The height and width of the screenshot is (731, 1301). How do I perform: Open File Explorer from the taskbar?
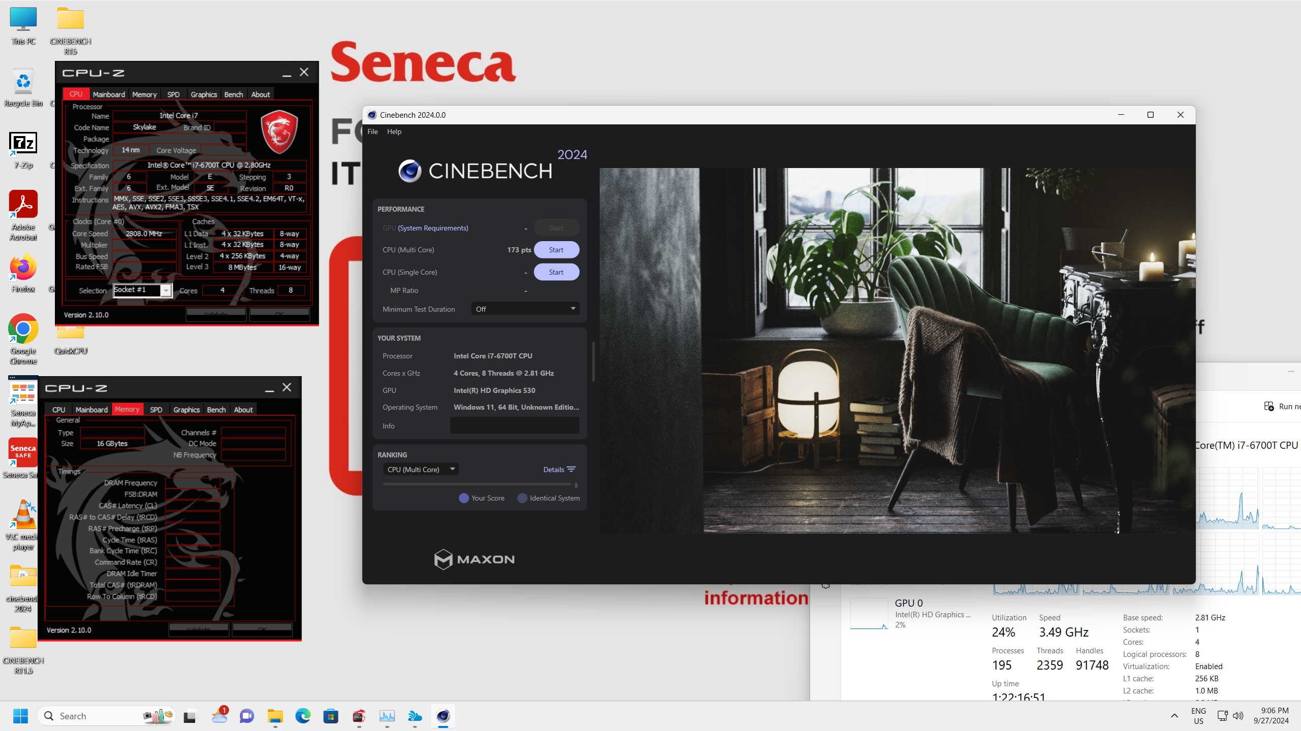[x=275, y=716]
